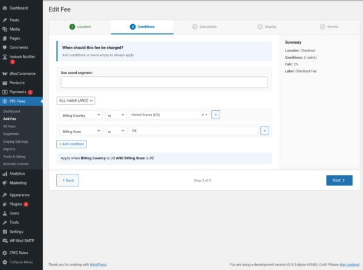Open the Plugins menu icon

[5, 204]
